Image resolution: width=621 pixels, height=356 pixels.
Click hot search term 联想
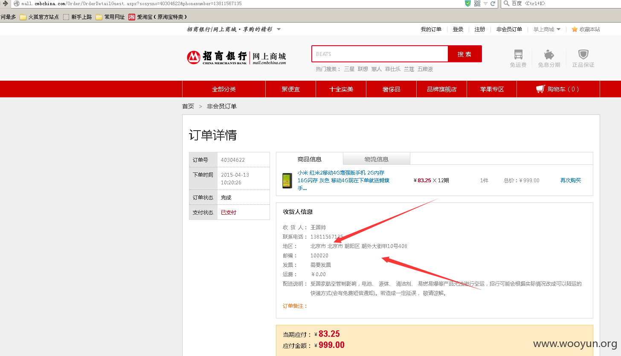tap(363, 69)
